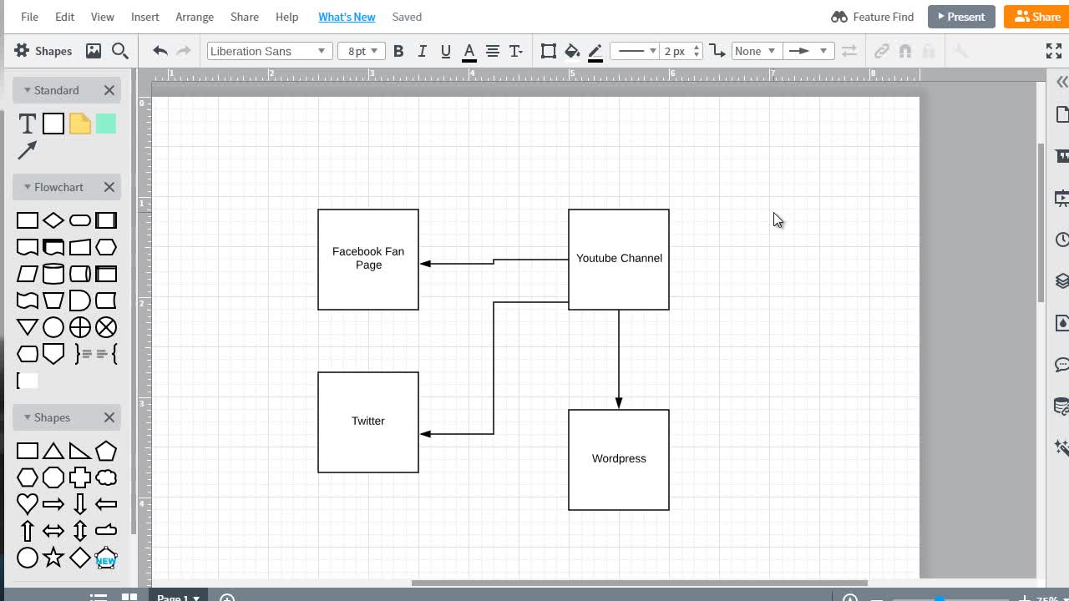Open the Shapes library manager
The image size is (1069, 601).
pyautogui.click(x=43, y=51)
